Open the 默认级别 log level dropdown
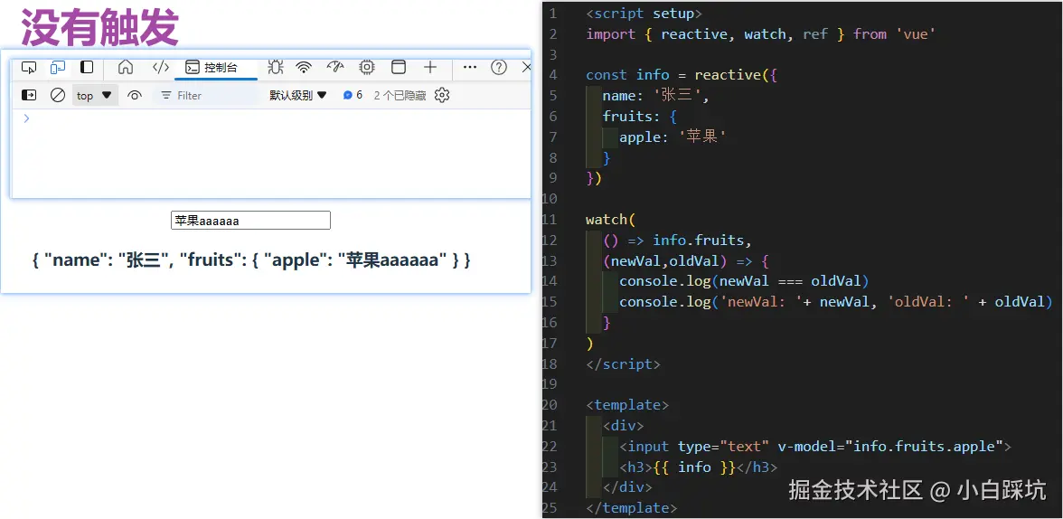Screen dimensions: 1063x519 click(x=298, y=96)
